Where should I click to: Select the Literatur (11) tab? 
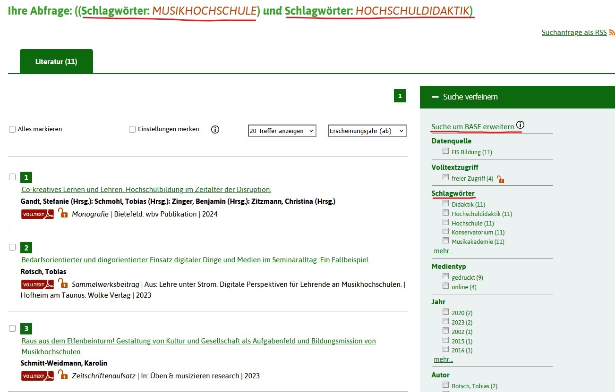tap(56, 62)
